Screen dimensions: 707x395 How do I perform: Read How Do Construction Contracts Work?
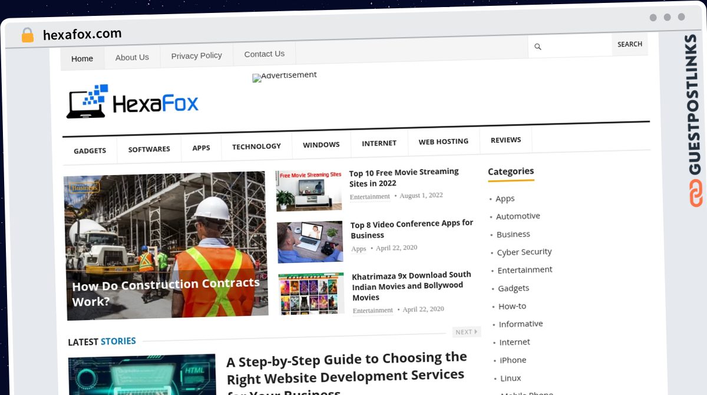pos(166,292)
